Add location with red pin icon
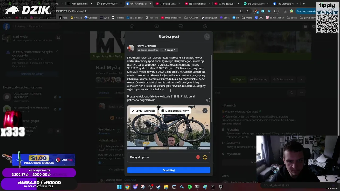The image size is (340, 191). [198, 157]
